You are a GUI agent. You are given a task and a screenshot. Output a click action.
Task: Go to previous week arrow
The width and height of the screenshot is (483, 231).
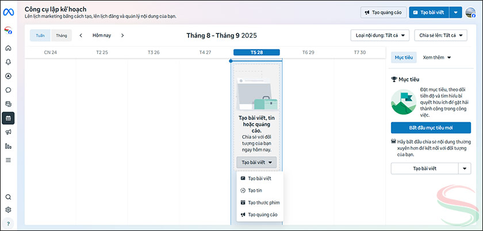[80, 36]
